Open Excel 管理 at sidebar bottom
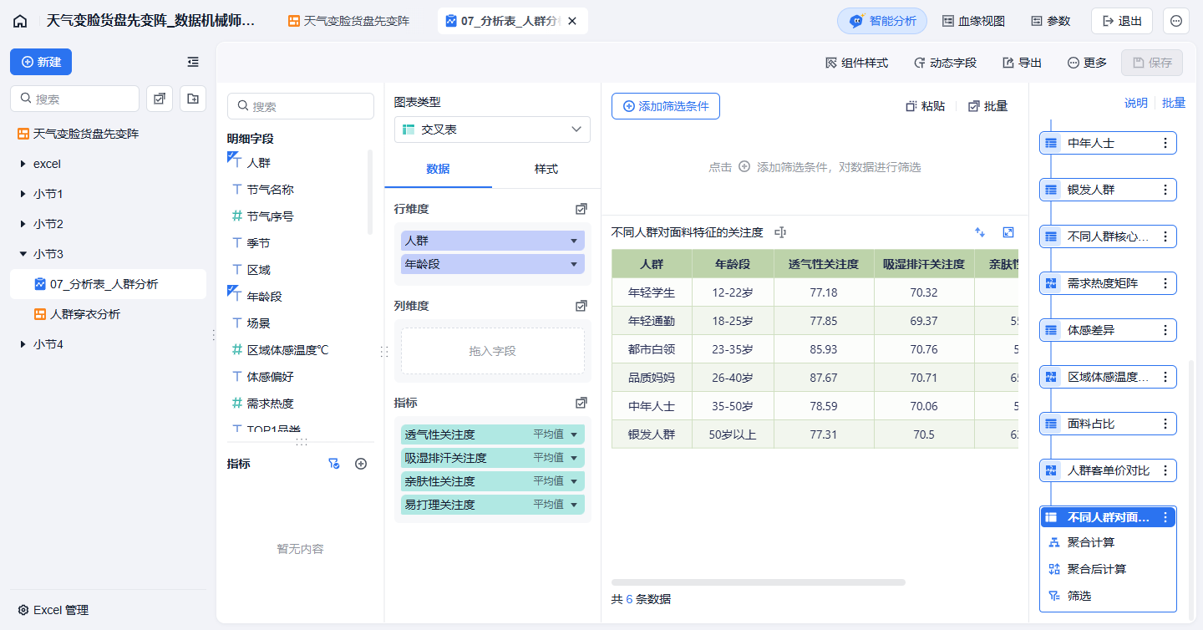The height and width of the screenshot is (630, 1203). click(53, 610)
